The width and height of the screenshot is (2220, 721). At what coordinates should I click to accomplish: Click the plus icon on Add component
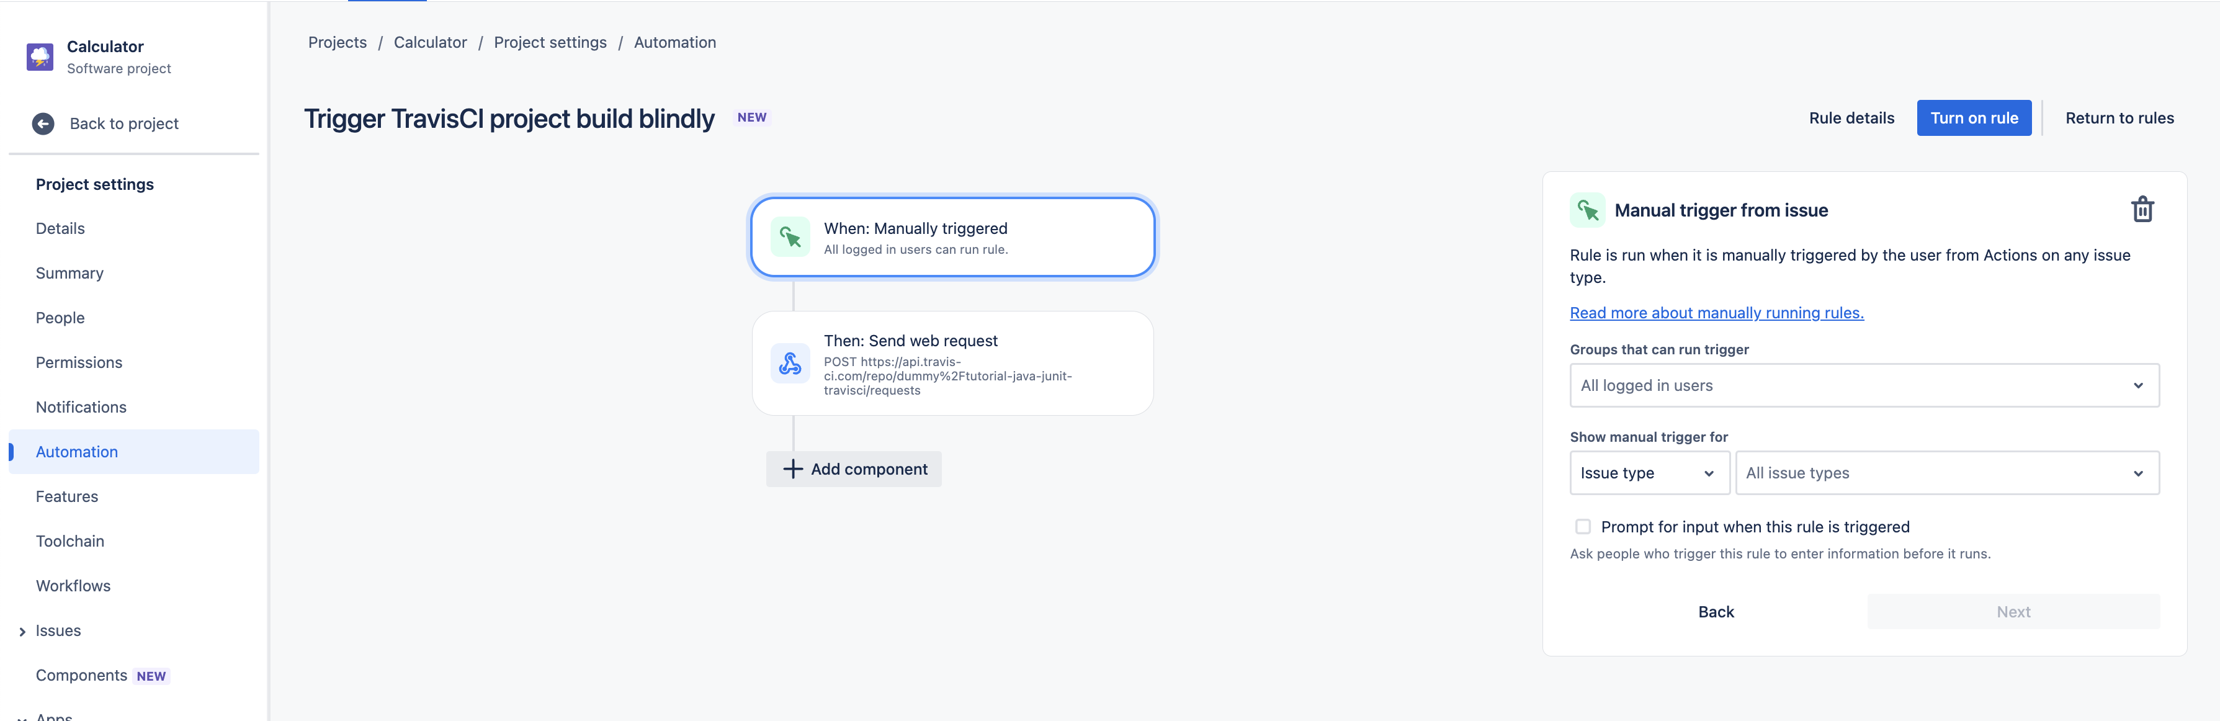coord(793,468)
